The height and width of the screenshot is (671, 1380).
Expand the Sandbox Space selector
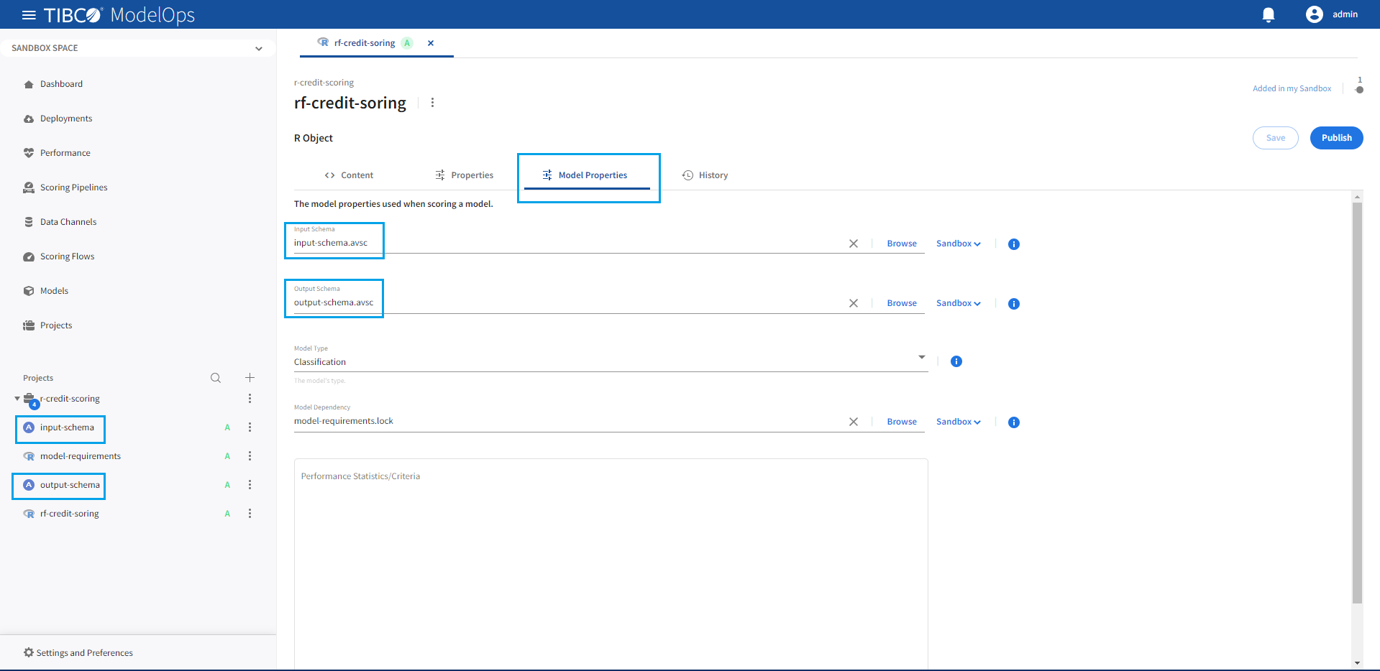pyautogui.click(x=259, y=49)
